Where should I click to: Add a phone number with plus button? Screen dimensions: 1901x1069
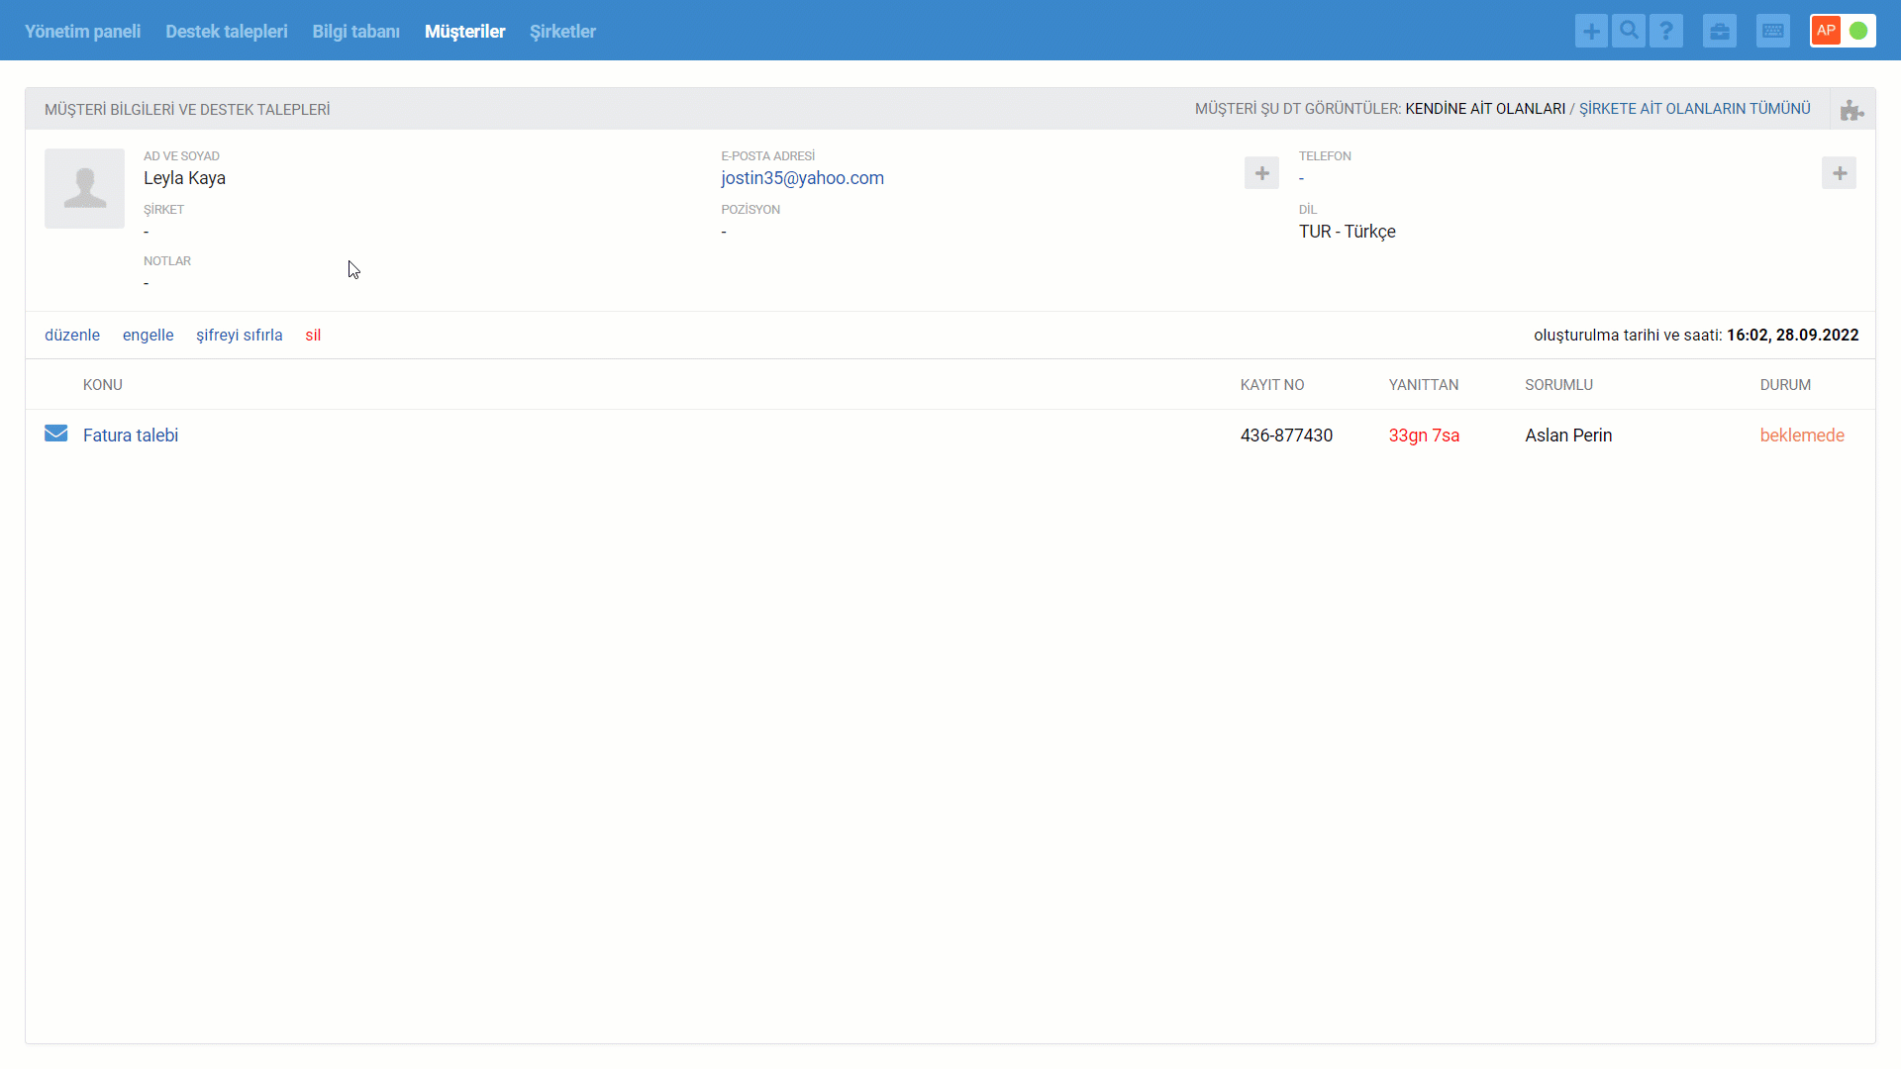click(1839, 173)
